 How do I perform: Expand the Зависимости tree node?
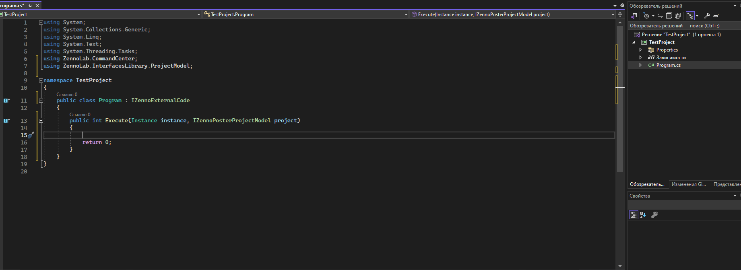click(x=640, y=58)
